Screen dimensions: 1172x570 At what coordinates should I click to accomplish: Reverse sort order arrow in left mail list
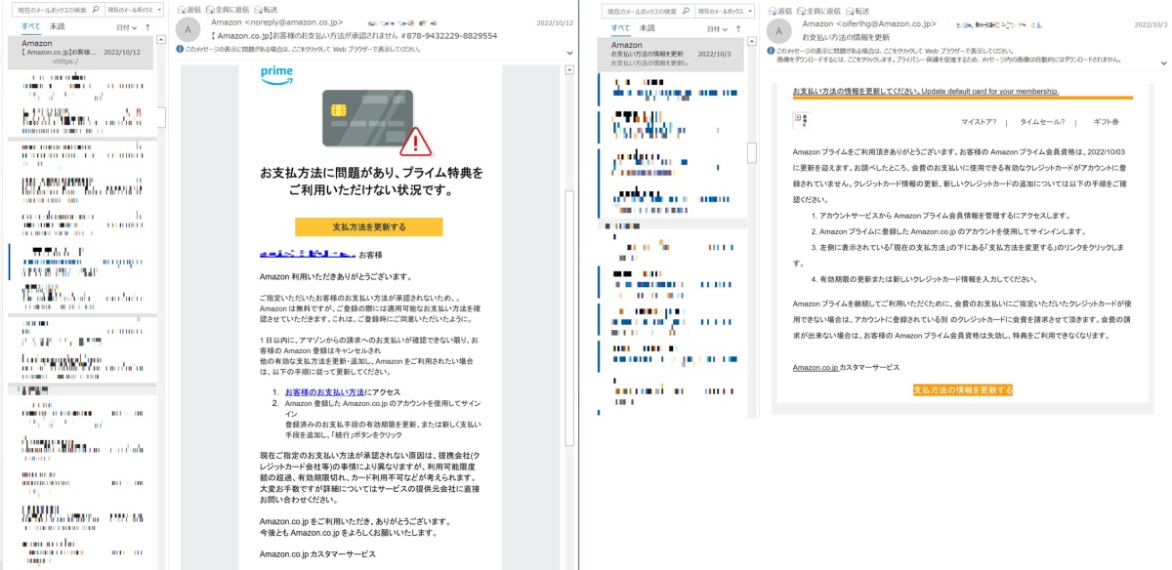pyautogui.click(x=147, y=28)
